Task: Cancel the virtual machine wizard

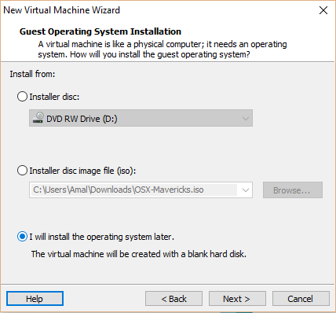Action: pyautogui.click(x=301, y=299)
